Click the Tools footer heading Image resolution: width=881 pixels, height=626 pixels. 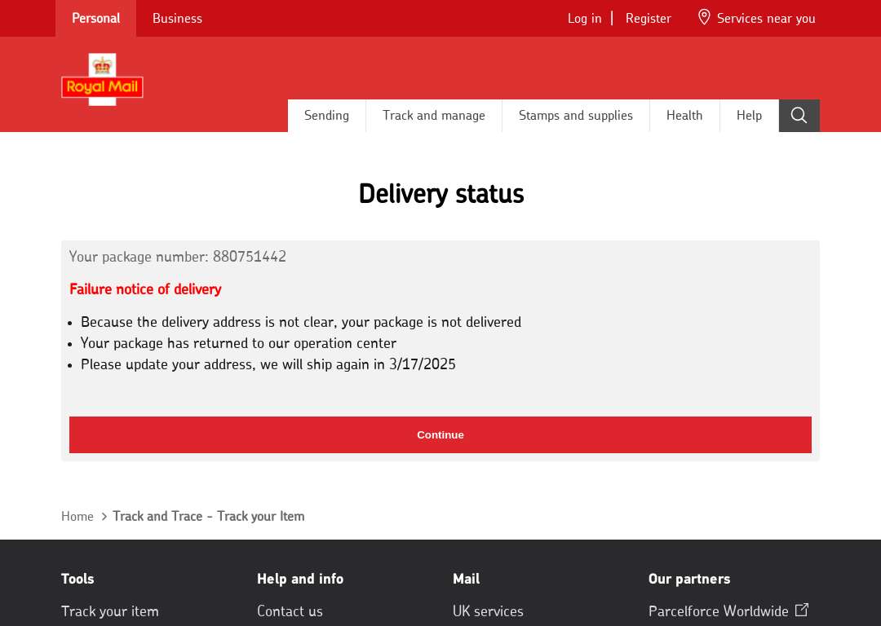77,579
